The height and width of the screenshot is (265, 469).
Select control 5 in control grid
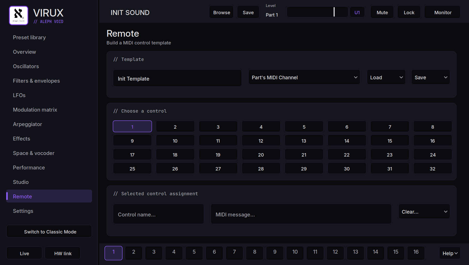(304, 127)
